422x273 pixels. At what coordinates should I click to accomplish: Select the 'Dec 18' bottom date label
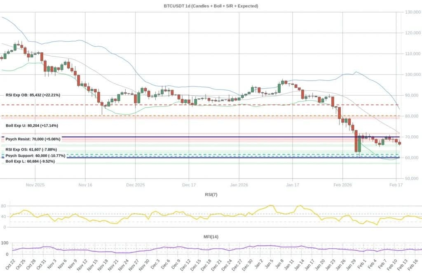(x=207, y=265)
